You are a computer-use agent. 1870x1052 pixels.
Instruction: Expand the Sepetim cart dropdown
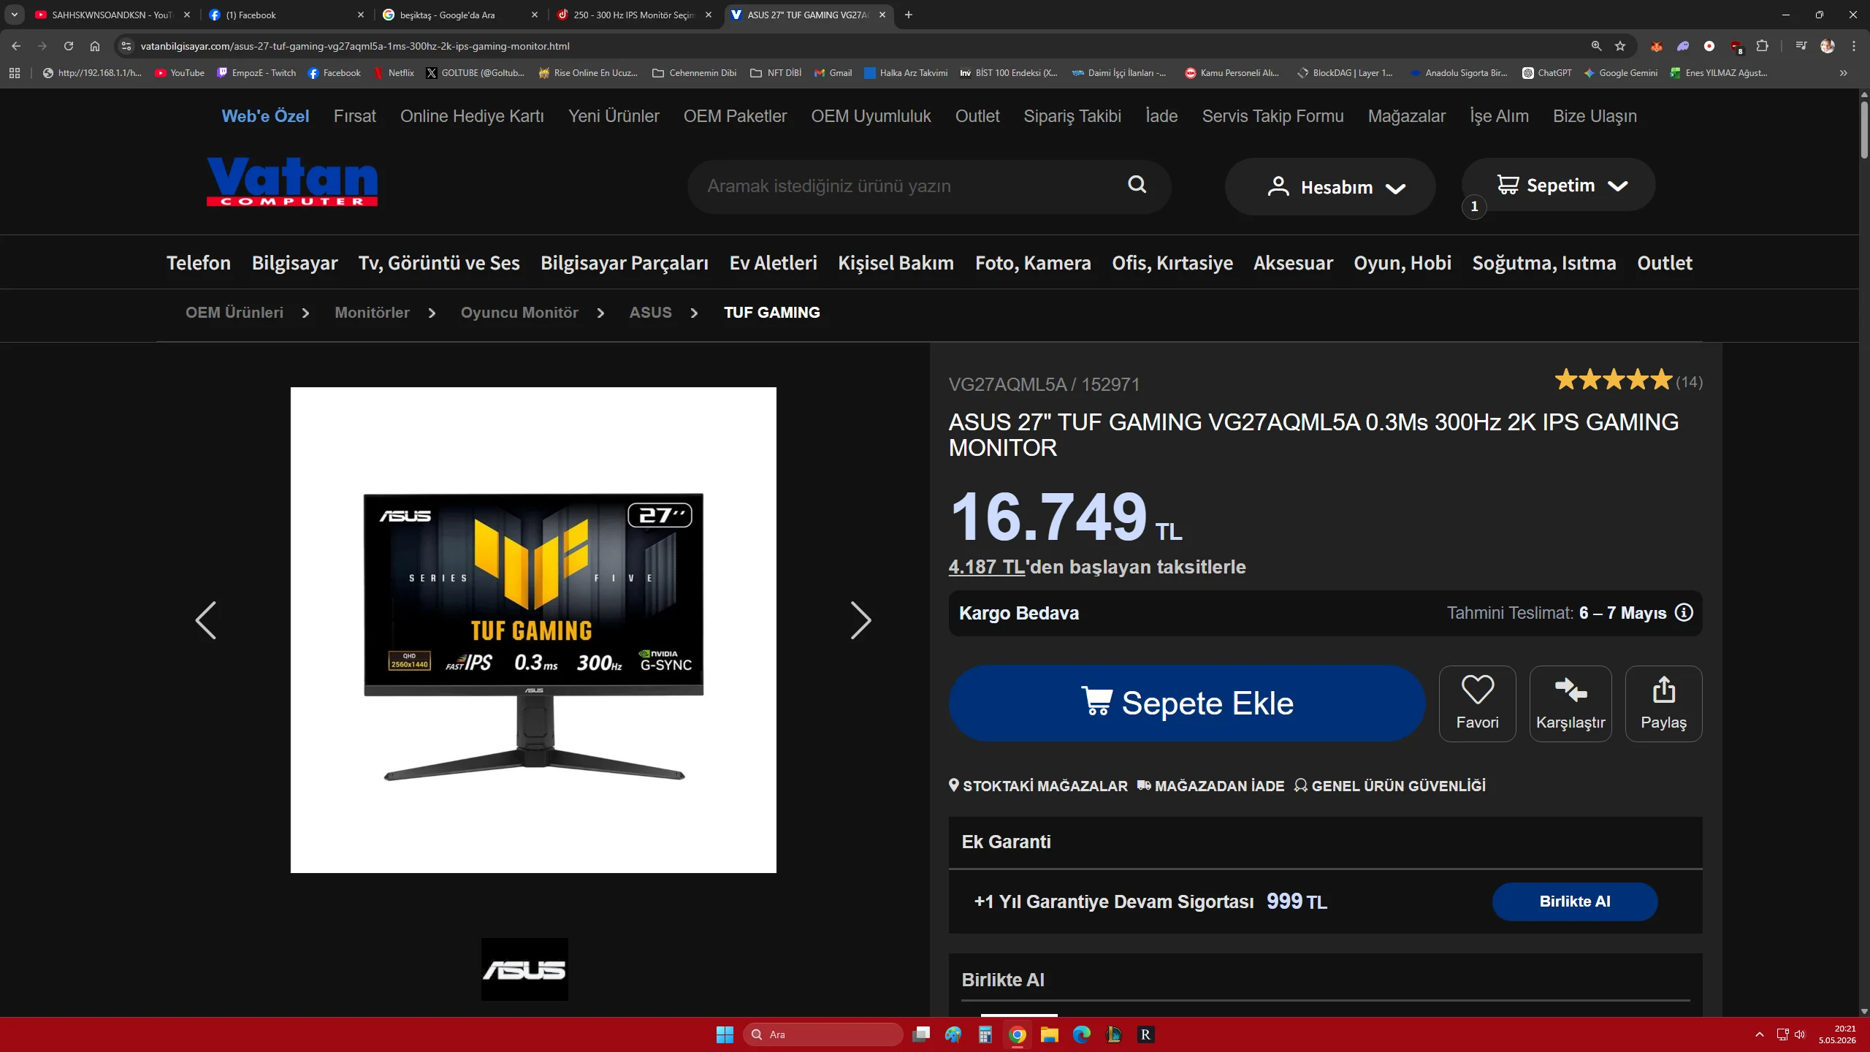[1558, 186]
